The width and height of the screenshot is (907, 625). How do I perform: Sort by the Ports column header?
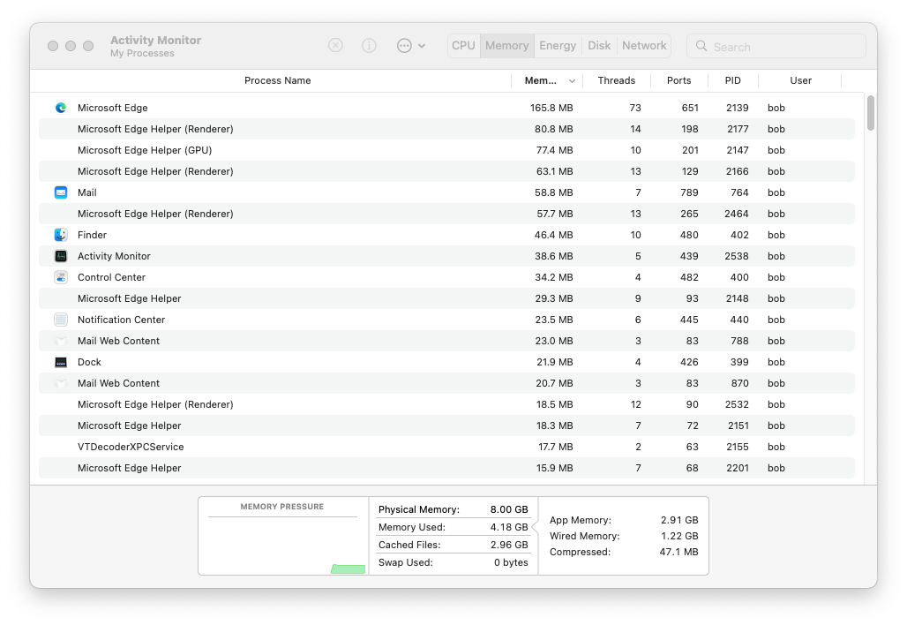[679, 80]
